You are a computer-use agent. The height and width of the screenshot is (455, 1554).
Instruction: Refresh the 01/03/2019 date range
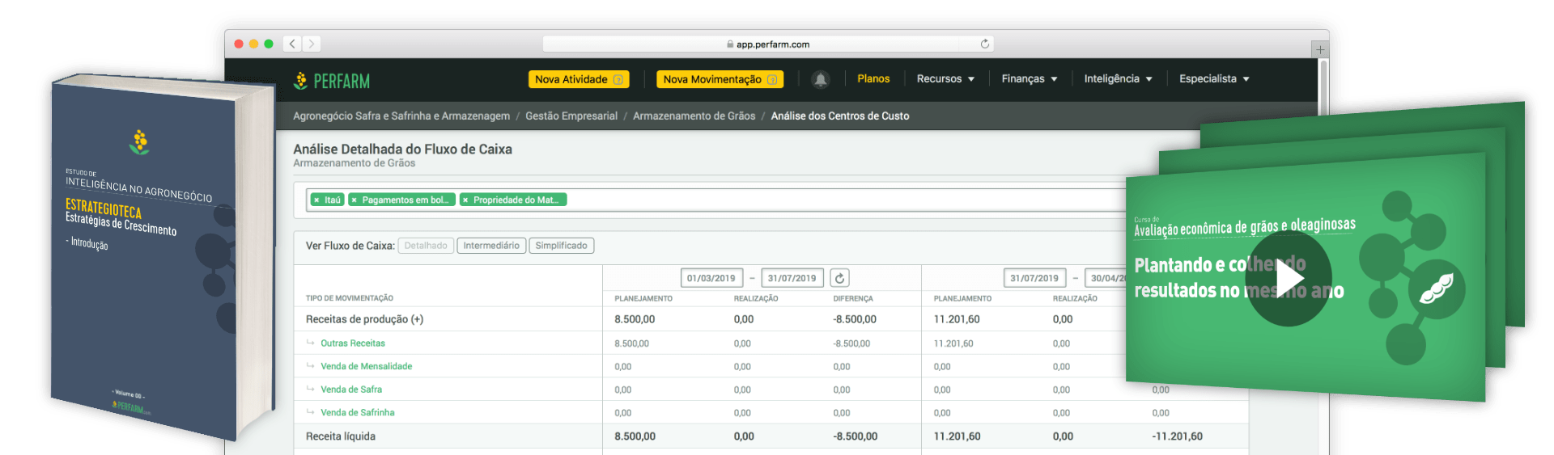pyautogui.click(x=839, y=278)
